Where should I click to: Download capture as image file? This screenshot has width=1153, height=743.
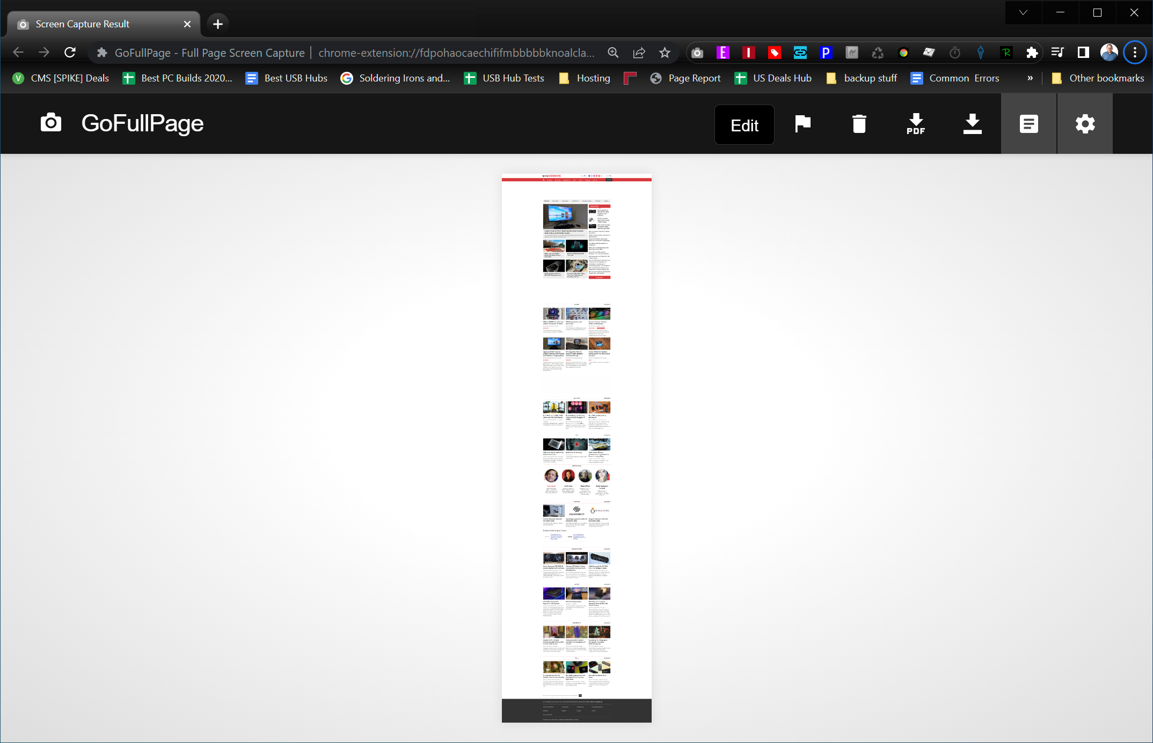click(x=972, y=124)
